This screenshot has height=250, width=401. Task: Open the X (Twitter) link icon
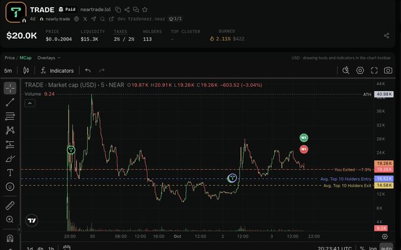(85, 19)
